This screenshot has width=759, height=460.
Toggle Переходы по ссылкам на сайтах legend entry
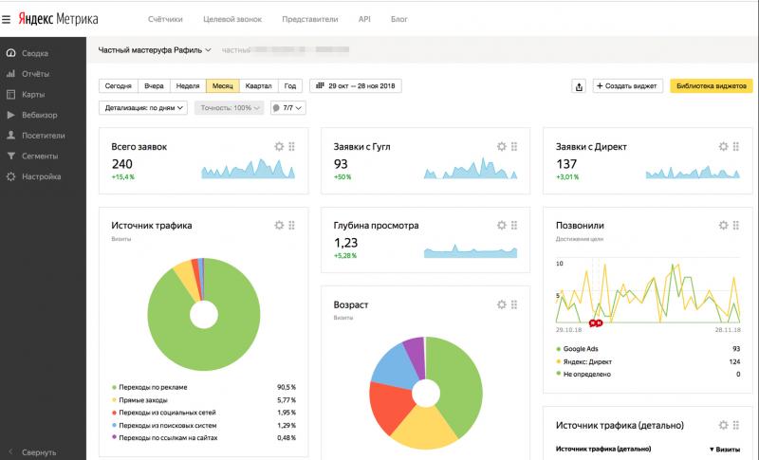point(164,438)
